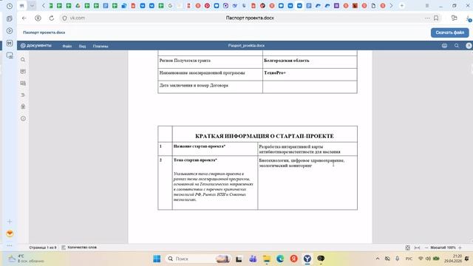
Task: Open the weather widget showing 4°C
Action: click(27, 259)
